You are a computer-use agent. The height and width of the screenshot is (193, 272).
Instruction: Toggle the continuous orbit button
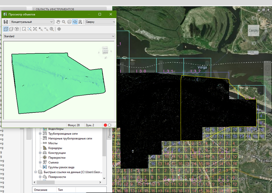(75, 22)
